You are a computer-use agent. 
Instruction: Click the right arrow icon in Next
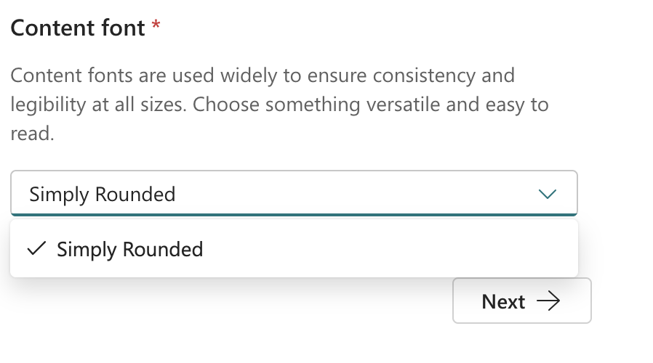[x=548, y=301]
